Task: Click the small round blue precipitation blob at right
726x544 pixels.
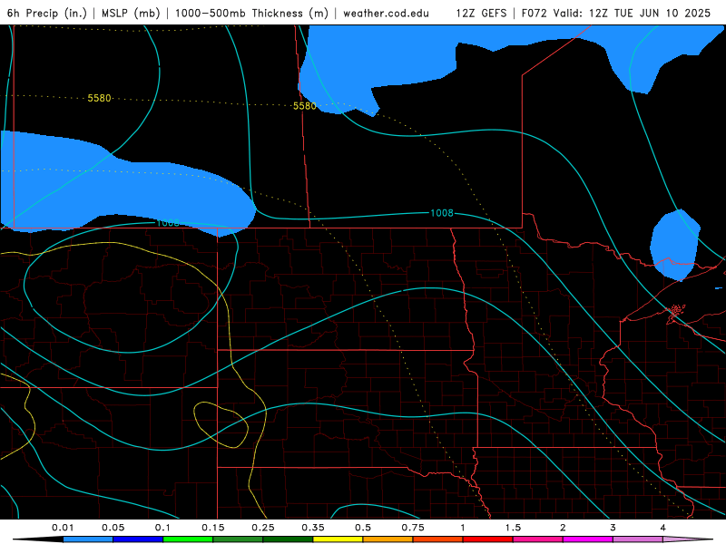Action: tap(675, 245)
